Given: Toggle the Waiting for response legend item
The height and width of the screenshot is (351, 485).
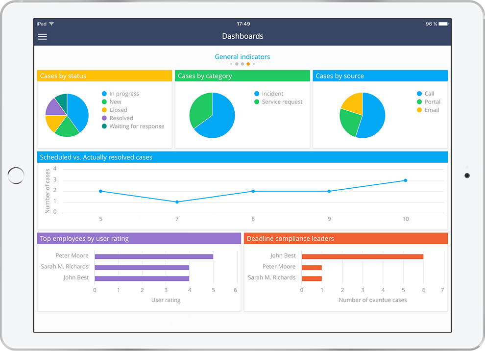Looking at the screenshot, I should click(x=136, y=126).
